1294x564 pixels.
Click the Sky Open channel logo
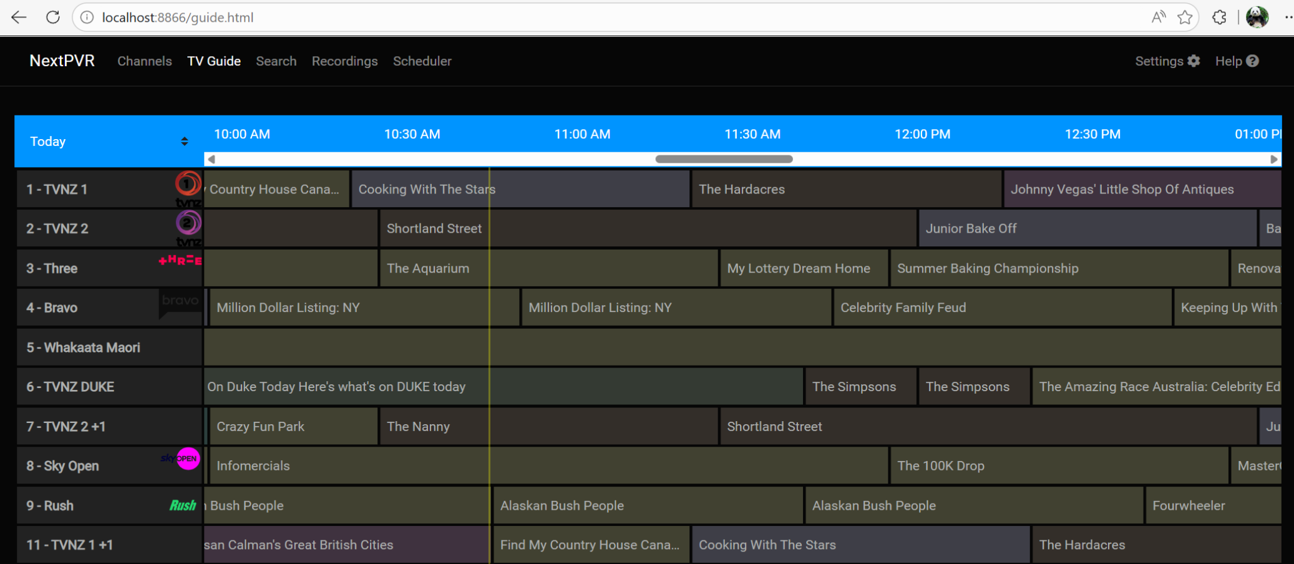(x=180, y=459)
